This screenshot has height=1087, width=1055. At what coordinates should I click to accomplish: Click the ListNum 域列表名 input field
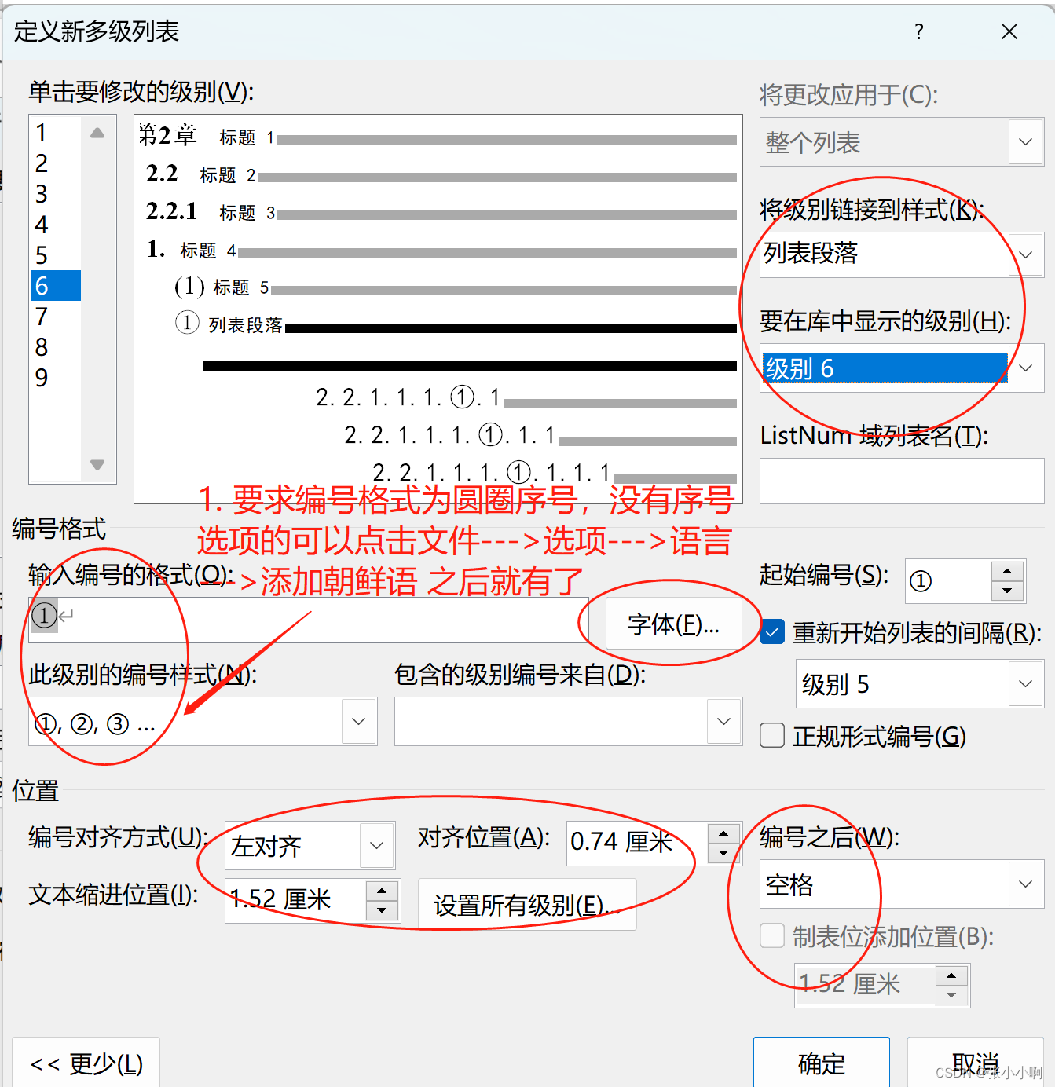902,481
